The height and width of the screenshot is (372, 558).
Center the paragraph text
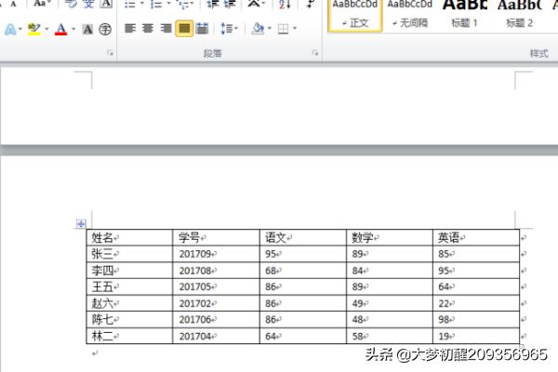pyautogui.click(x=148, y=28)
